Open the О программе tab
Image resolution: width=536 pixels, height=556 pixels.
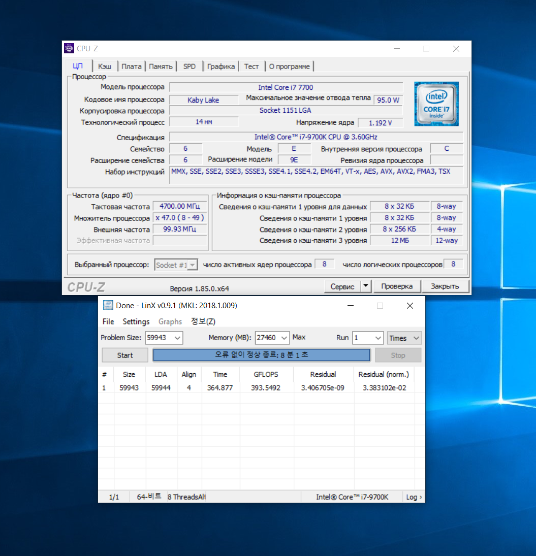pos(289,67)
